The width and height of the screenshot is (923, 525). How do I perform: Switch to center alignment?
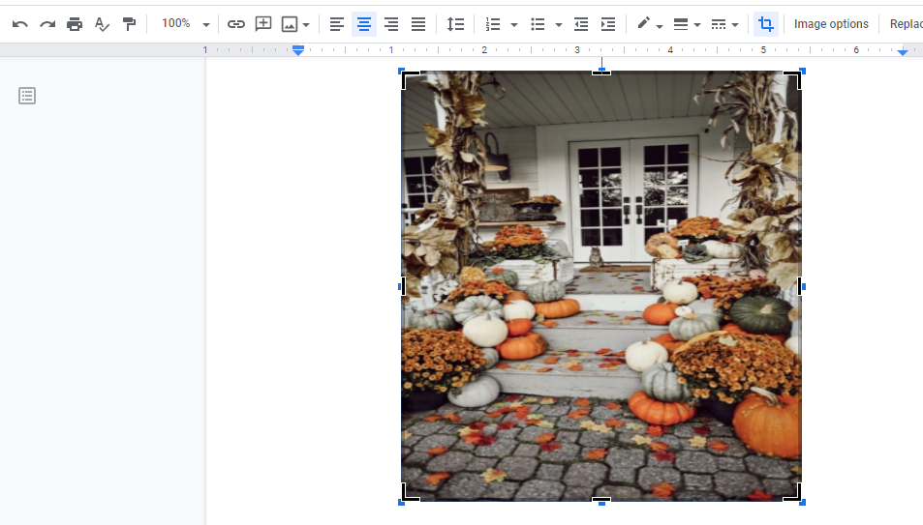click(x=364, y=24)
